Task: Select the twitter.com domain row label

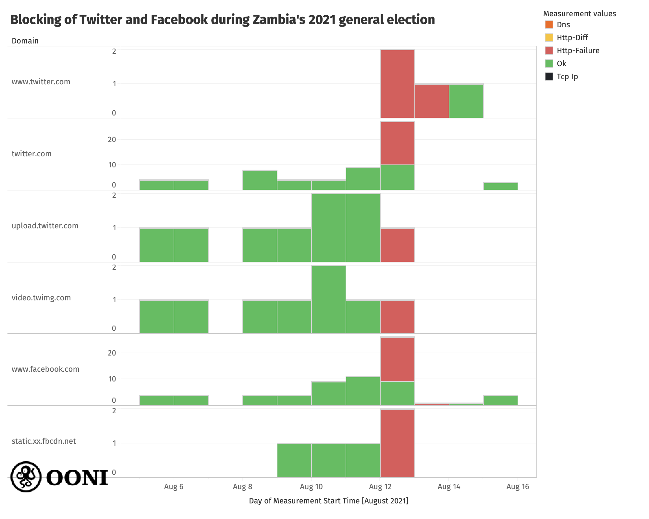Action: point(31,154)
